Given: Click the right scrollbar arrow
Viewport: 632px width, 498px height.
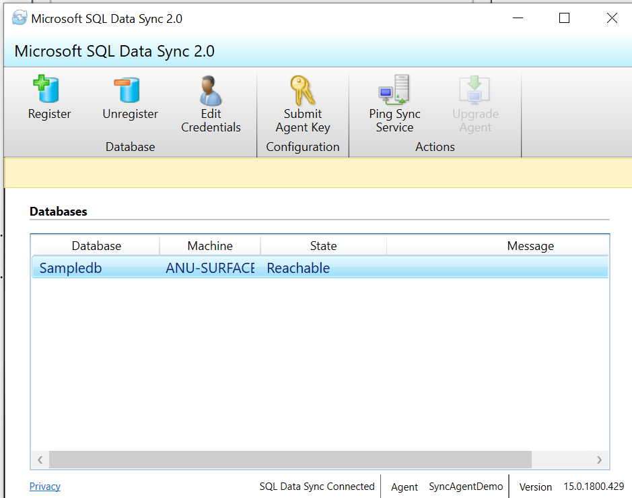Looking at the screenshot, I should [599, 460].
